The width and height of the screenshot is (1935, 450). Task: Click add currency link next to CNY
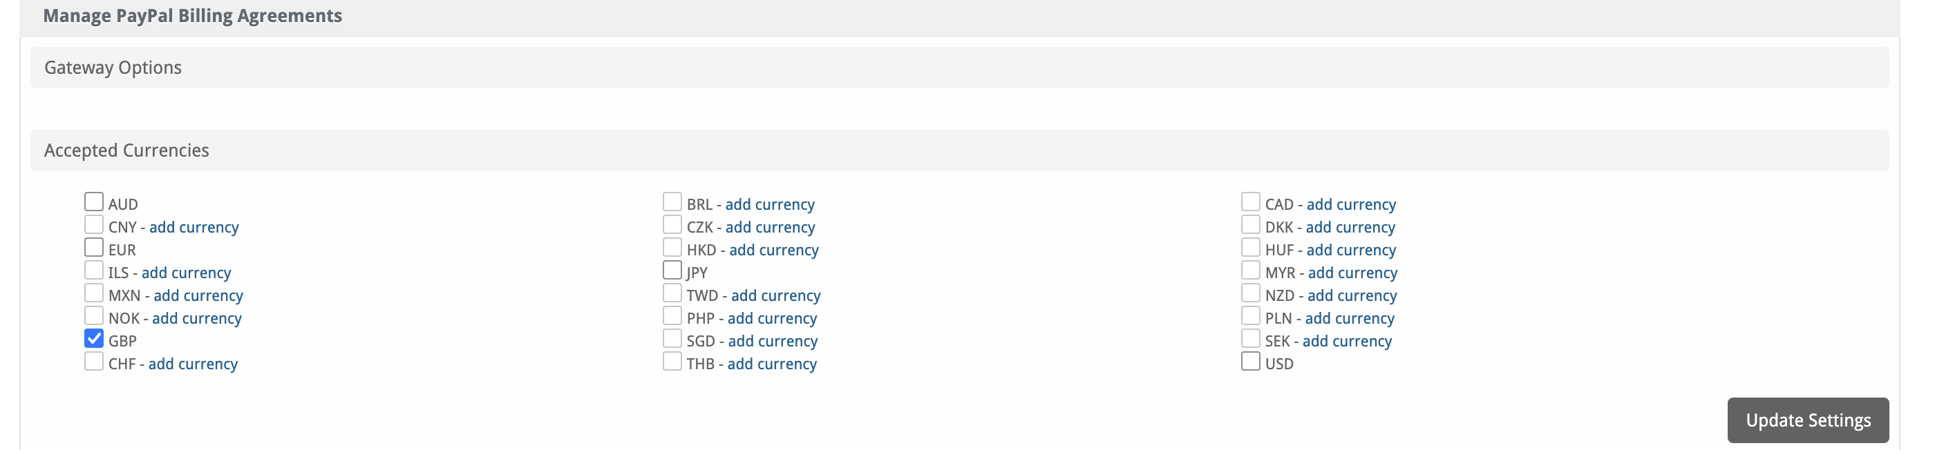193,227
